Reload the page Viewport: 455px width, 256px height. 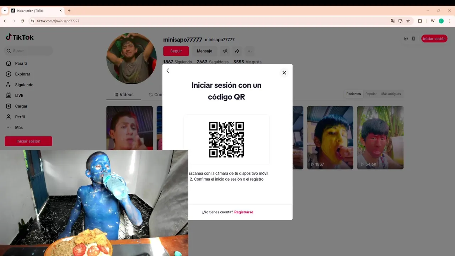[22, 21]
